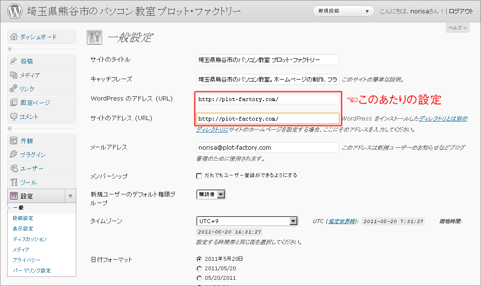Click the lower sidebar collapse arrow
Image resolution: width=481 pixels, height=286 pixels.
pyautogui.click(x=10, y=128)
